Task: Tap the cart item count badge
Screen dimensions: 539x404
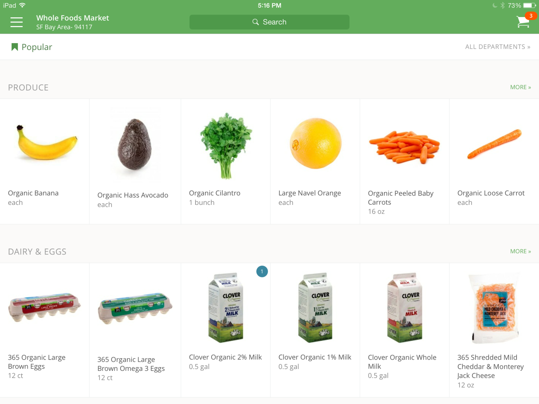Action: coord(531,16)
